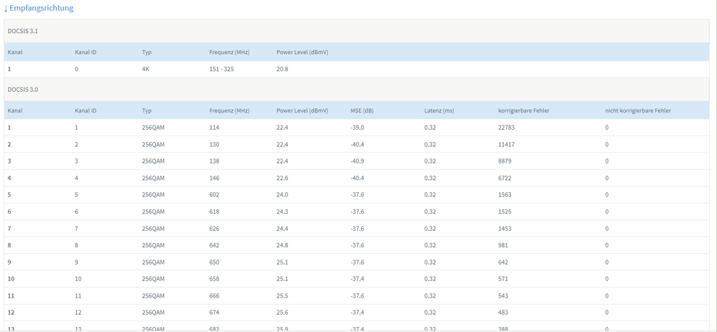Click the Empfangsrichtung section heading
This screenshot has width=717, height=332.
[41, 8]
